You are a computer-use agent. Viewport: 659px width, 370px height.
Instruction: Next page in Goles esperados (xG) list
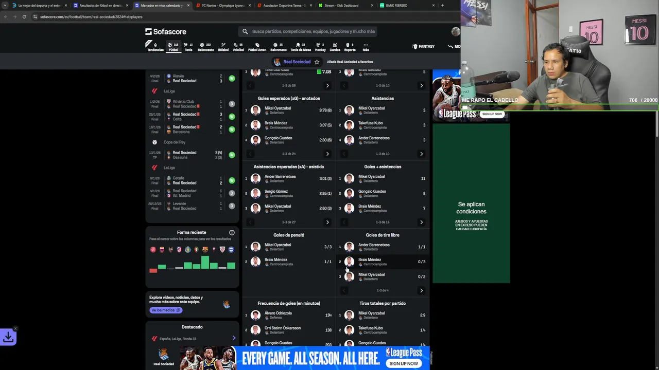[327, 154]
